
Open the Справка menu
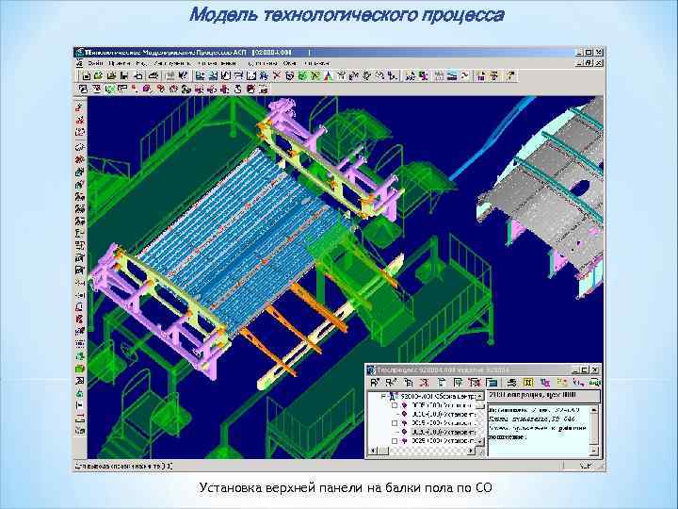pos(316,63)
